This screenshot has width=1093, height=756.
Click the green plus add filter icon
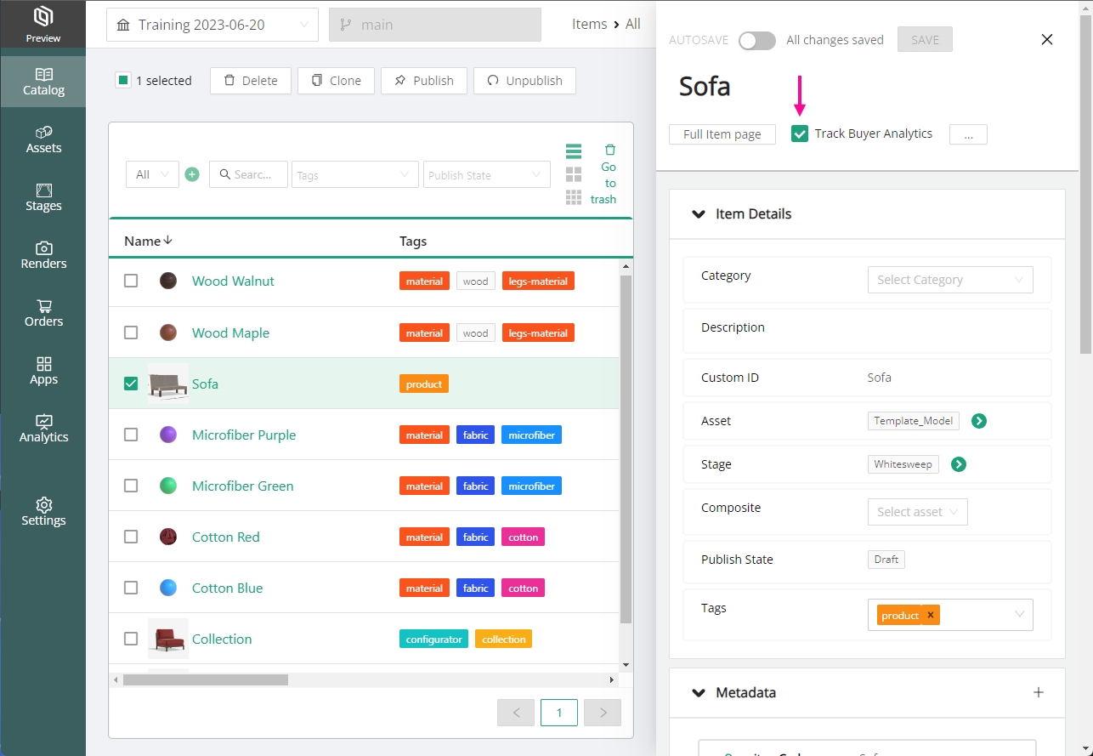[x=192, y=174]
